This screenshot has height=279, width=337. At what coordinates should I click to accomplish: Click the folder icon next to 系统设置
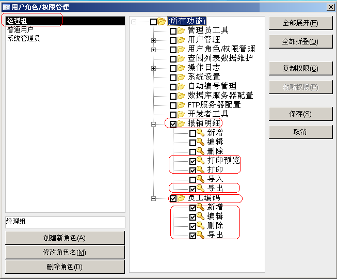pos(181,77)
